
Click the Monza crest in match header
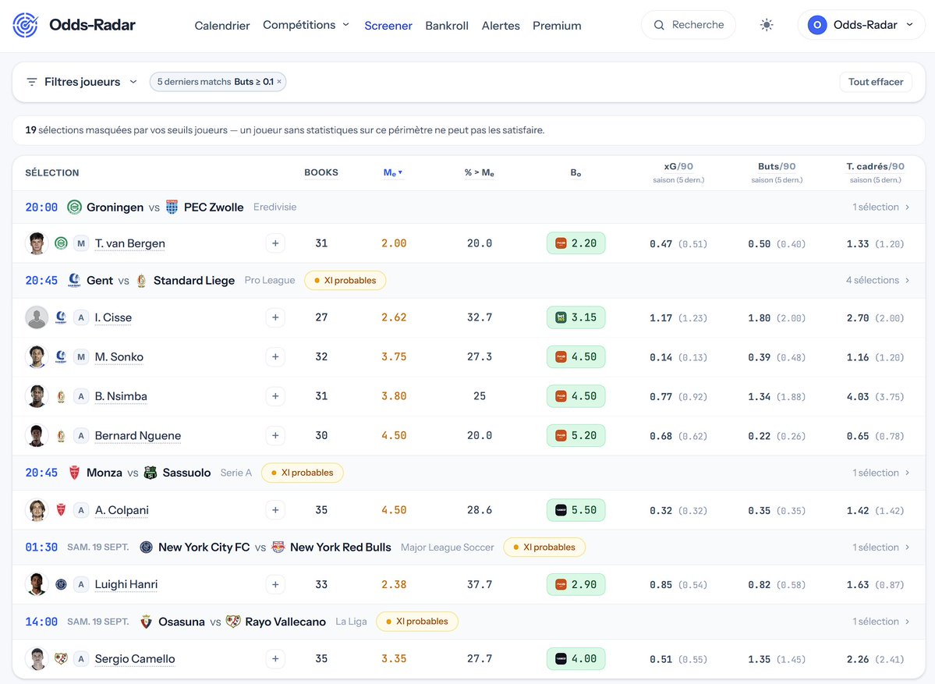(75, 473)
